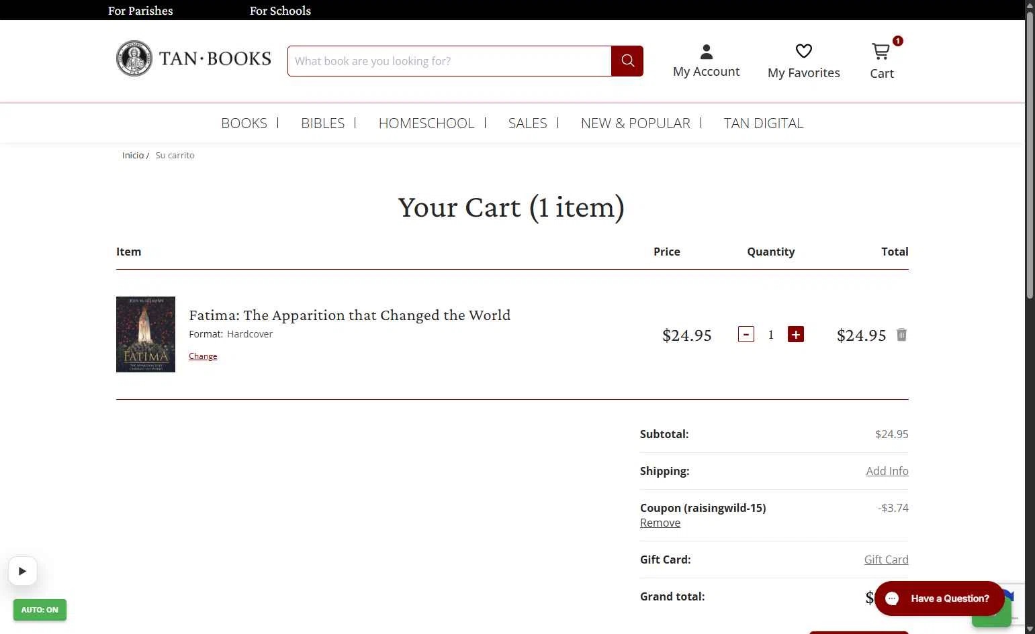Open the TAN DIGITAL menu
The image size is (1035, 634).
[764, 123]
